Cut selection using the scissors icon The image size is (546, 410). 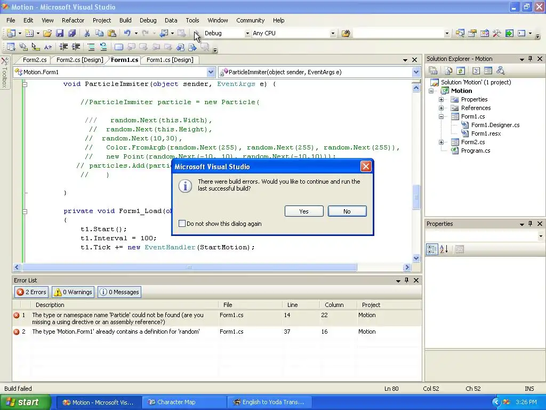point(87,33)
